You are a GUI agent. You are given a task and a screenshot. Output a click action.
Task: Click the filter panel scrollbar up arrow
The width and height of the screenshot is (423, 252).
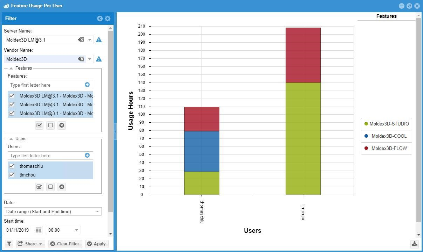[x=111, y=28]
